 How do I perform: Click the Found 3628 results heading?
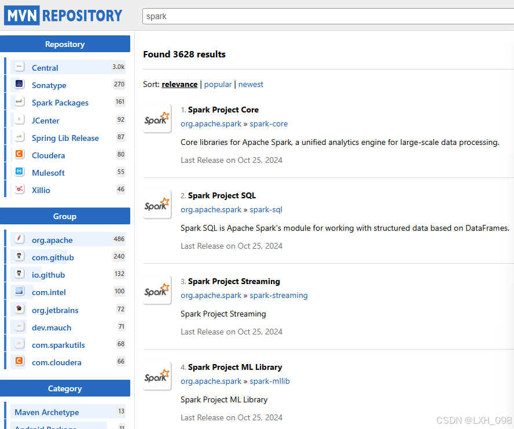click(x=184, y=54)
